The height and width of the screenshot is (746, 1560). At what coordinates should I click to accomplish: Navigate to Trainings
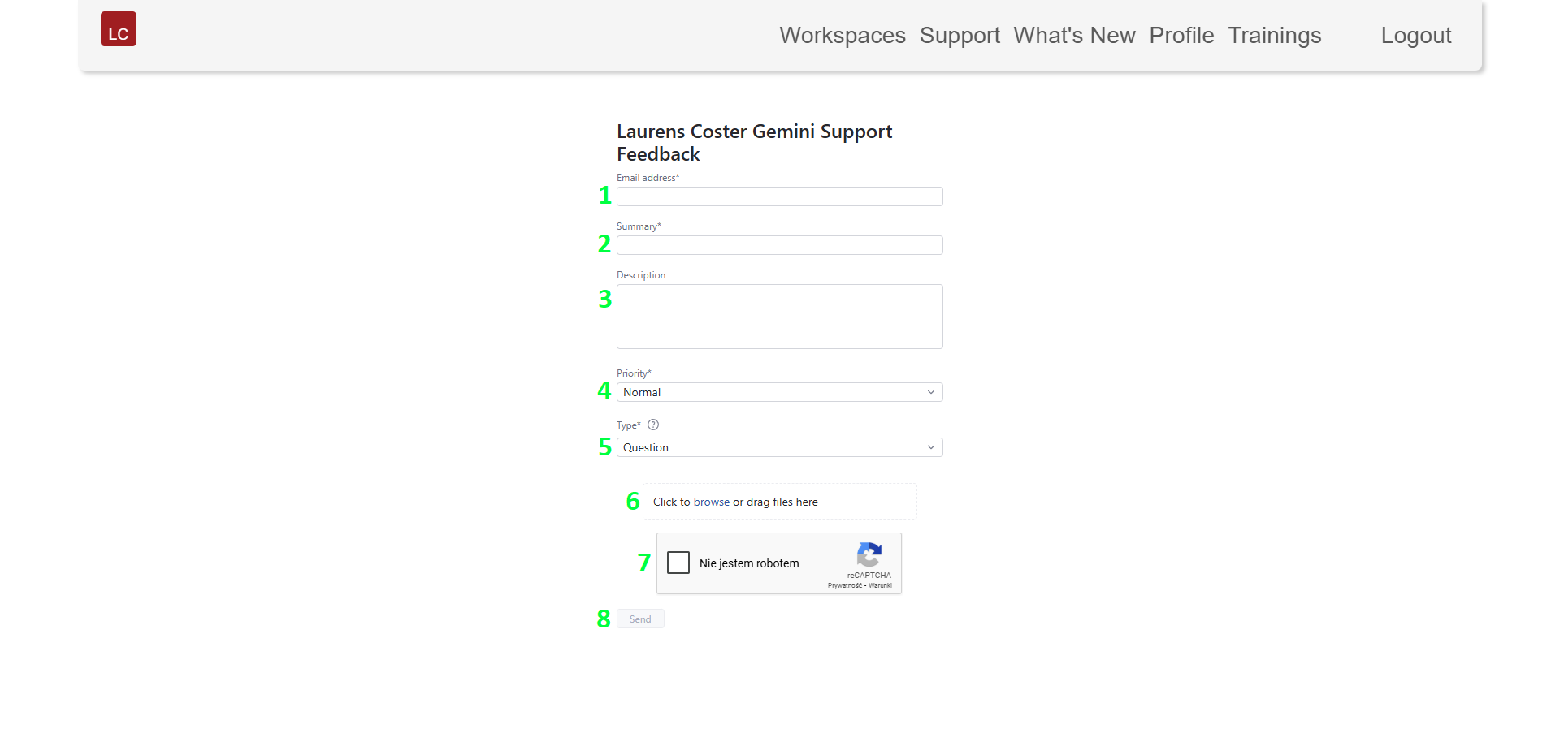(1275, 36)
